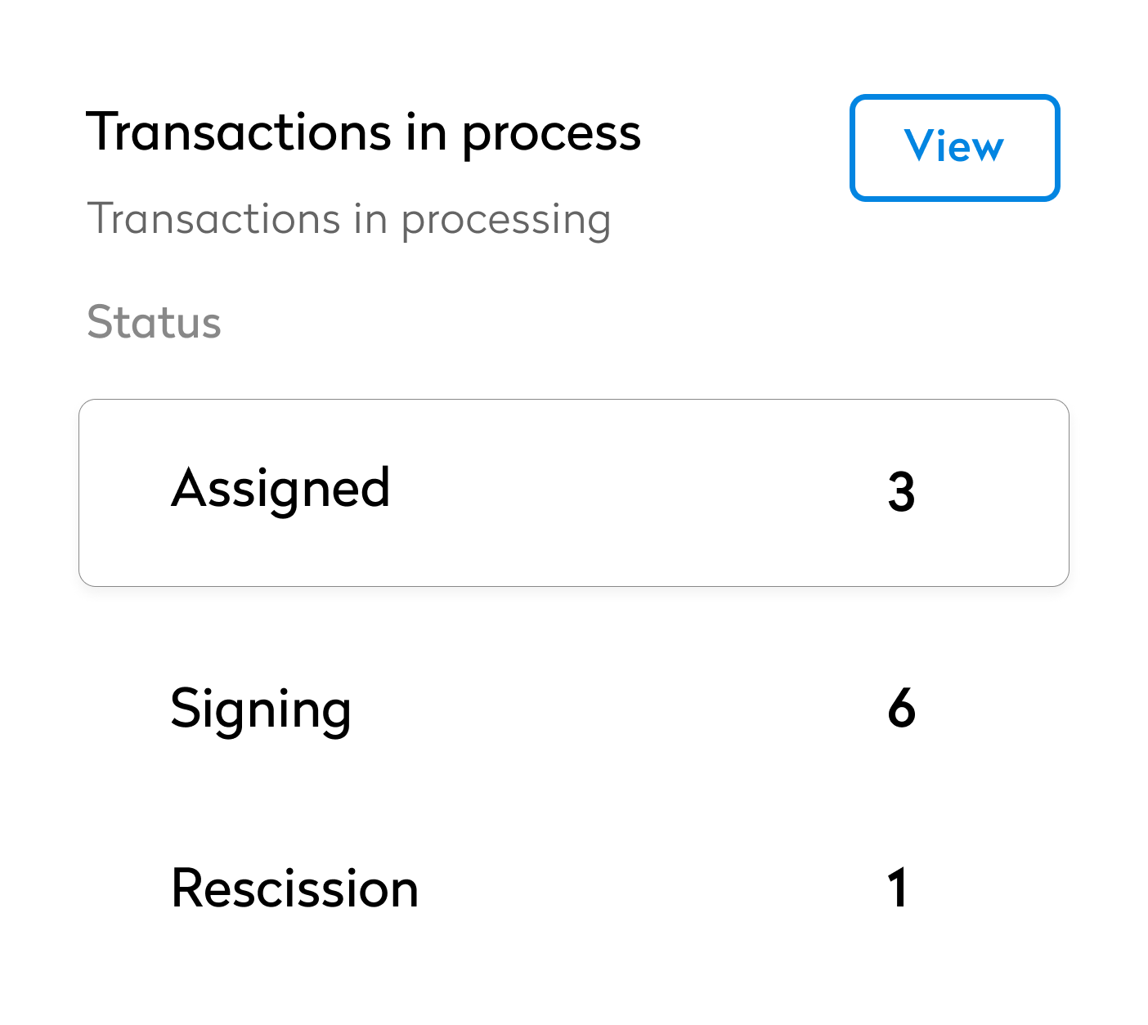Screen dimensions: 1148x1025
Task: Select the word Assigned in the card
Action: coord(280,490)
